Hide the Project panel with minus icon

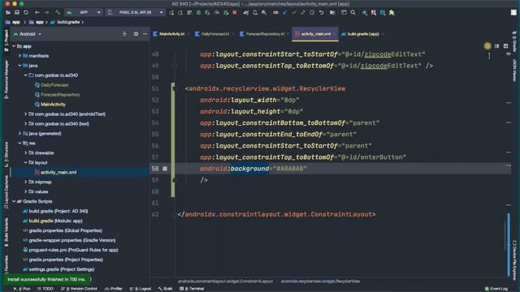click(x=145, y=34)
